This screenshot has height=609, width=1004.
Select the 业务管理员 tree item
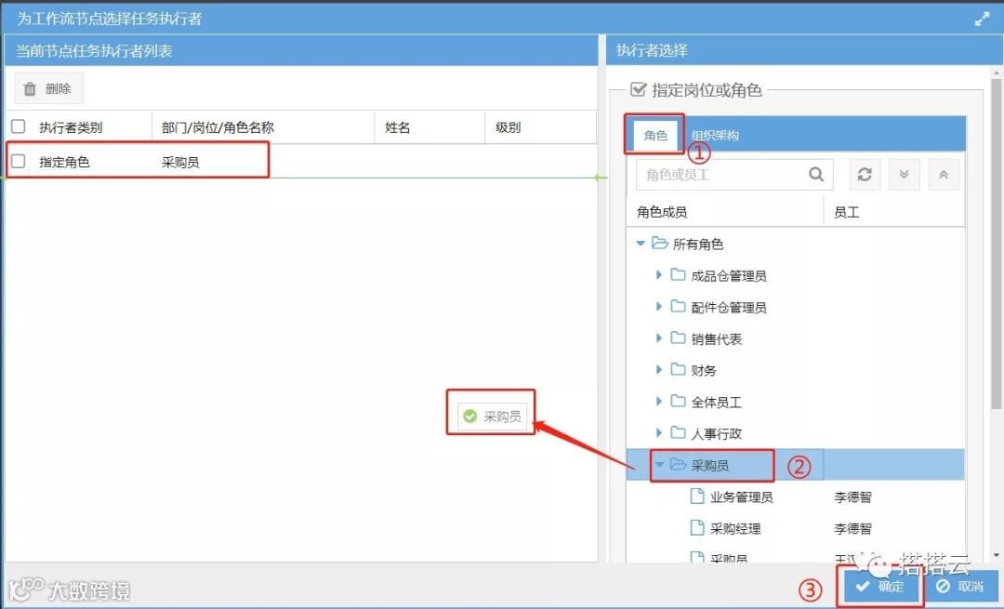pos(741,496)
